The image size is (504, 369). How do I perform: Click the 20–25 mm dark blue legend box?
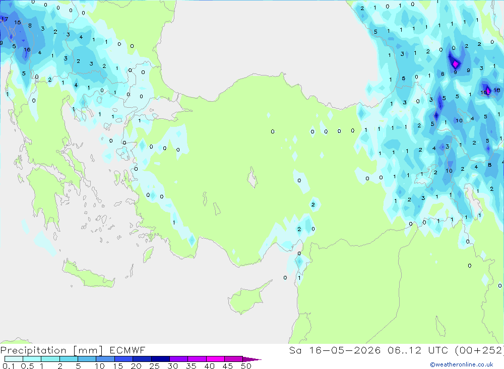tap(142, 359)
